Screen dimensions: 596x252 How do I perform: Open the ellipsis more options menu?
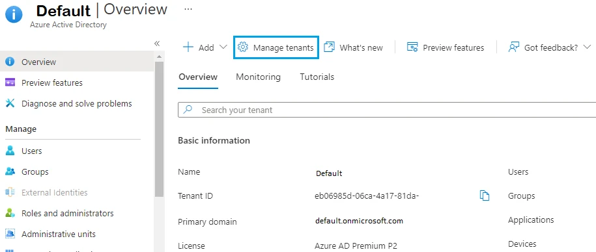click(188, 9)
